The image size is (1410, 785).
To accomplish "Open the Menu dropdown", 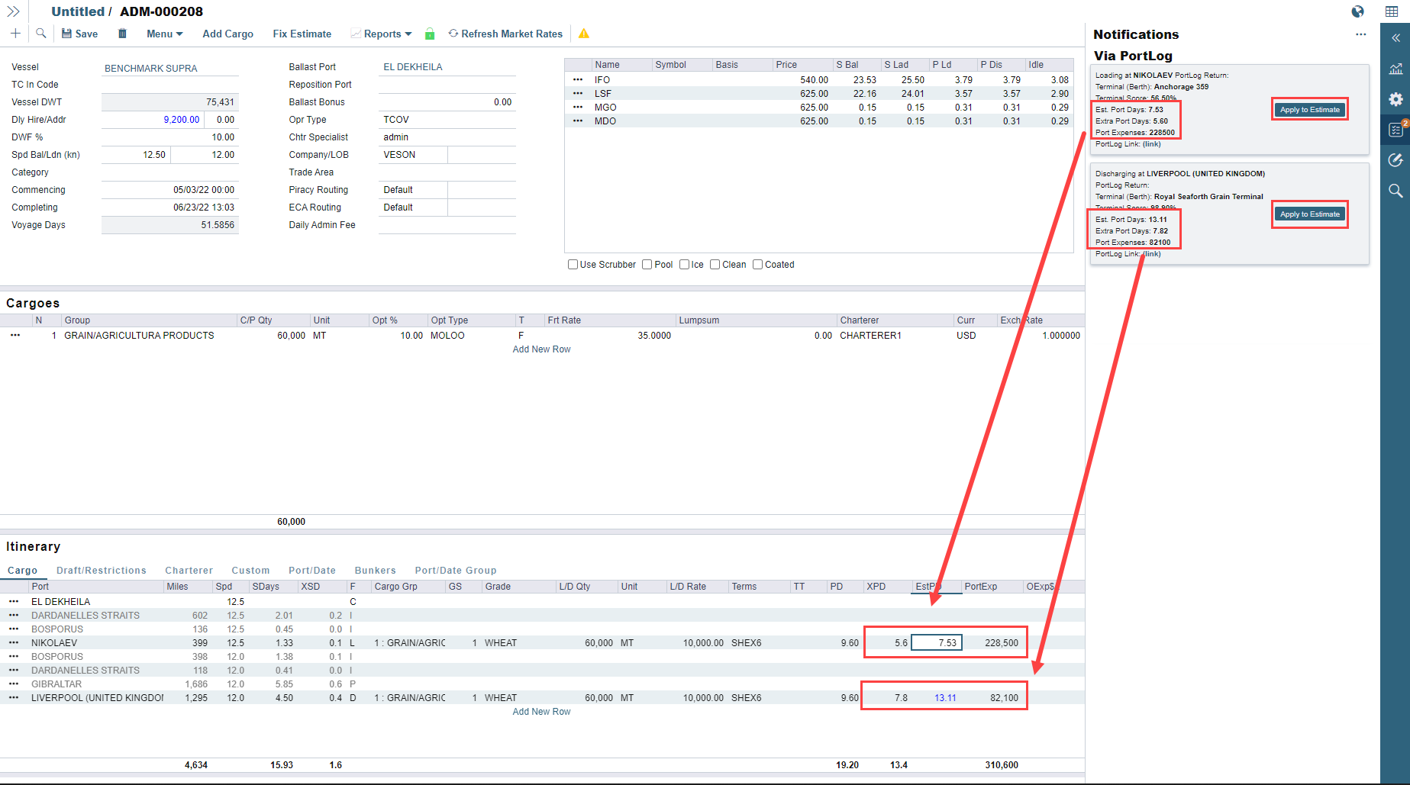I will (164, 34).
